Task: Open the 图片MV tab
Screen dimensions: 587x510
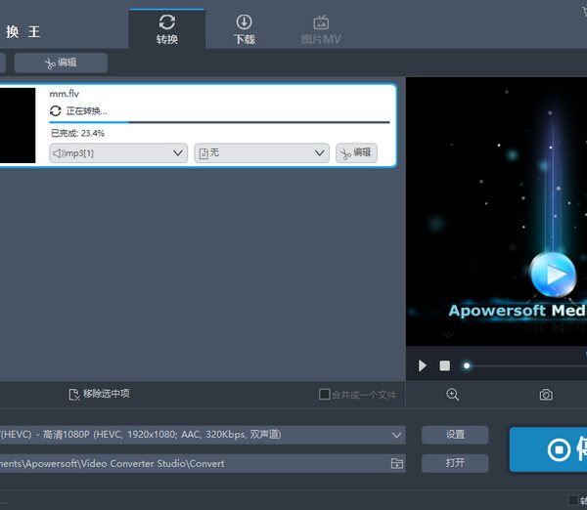Action: 321,28
